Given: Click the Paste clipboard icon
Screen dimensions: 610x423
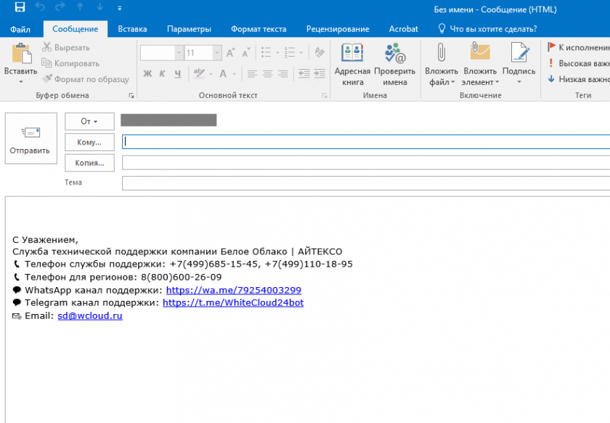Looking at the screenshot, I should 20,55.
